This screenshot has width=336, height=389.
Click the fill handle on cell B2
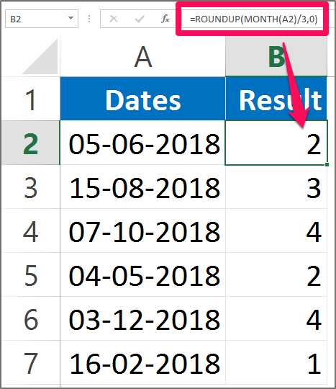[327, 164]
